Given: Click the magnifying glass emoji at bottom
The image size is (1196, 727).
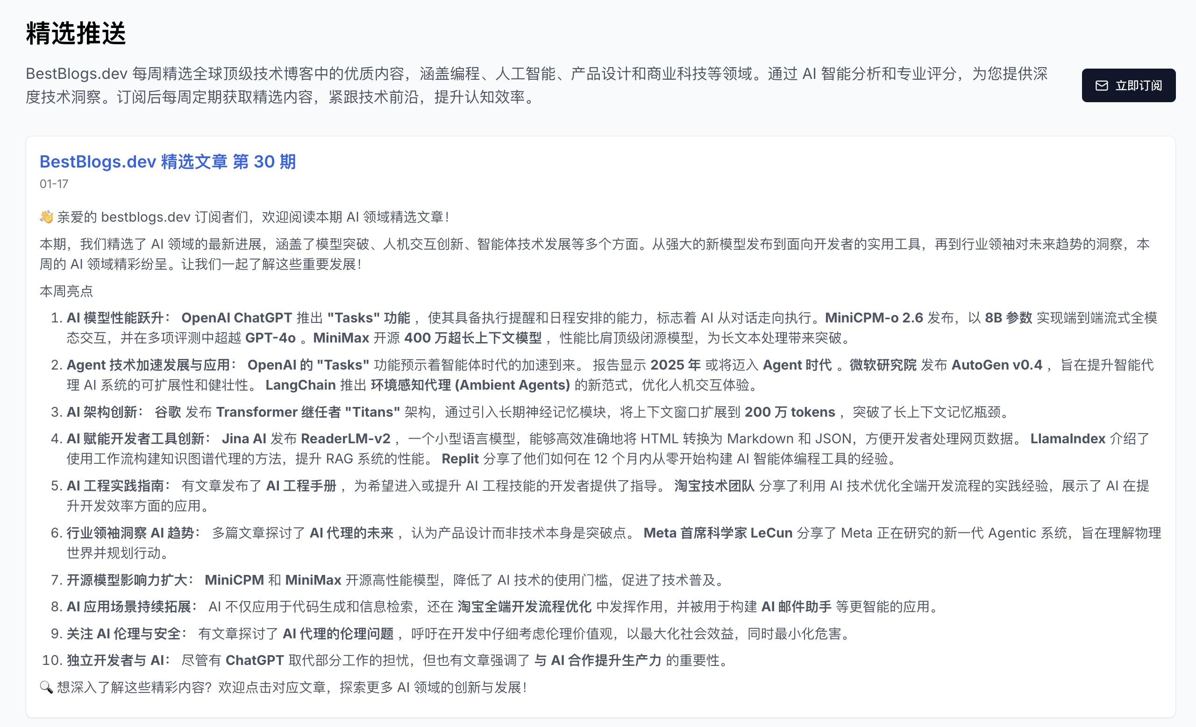Looking at the screenshot, I should [46, 687].
